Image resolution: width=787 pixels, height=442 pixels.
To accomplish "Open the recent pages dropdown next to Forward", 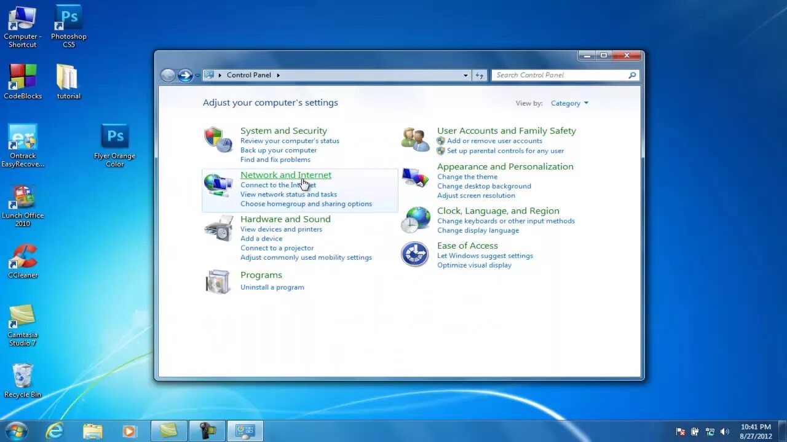I will pyautogui.click(x=197, y=76).
